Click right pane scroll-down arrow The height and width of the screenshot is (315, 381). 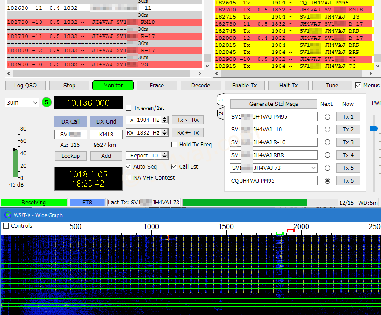[x=377, y=66]
